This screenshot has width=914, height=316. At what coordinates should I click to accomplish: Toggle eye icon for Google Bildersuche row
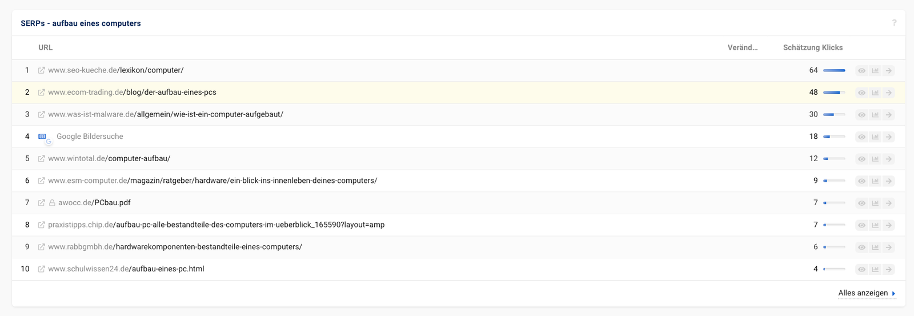pyautogui.click(x=861, y=137)
